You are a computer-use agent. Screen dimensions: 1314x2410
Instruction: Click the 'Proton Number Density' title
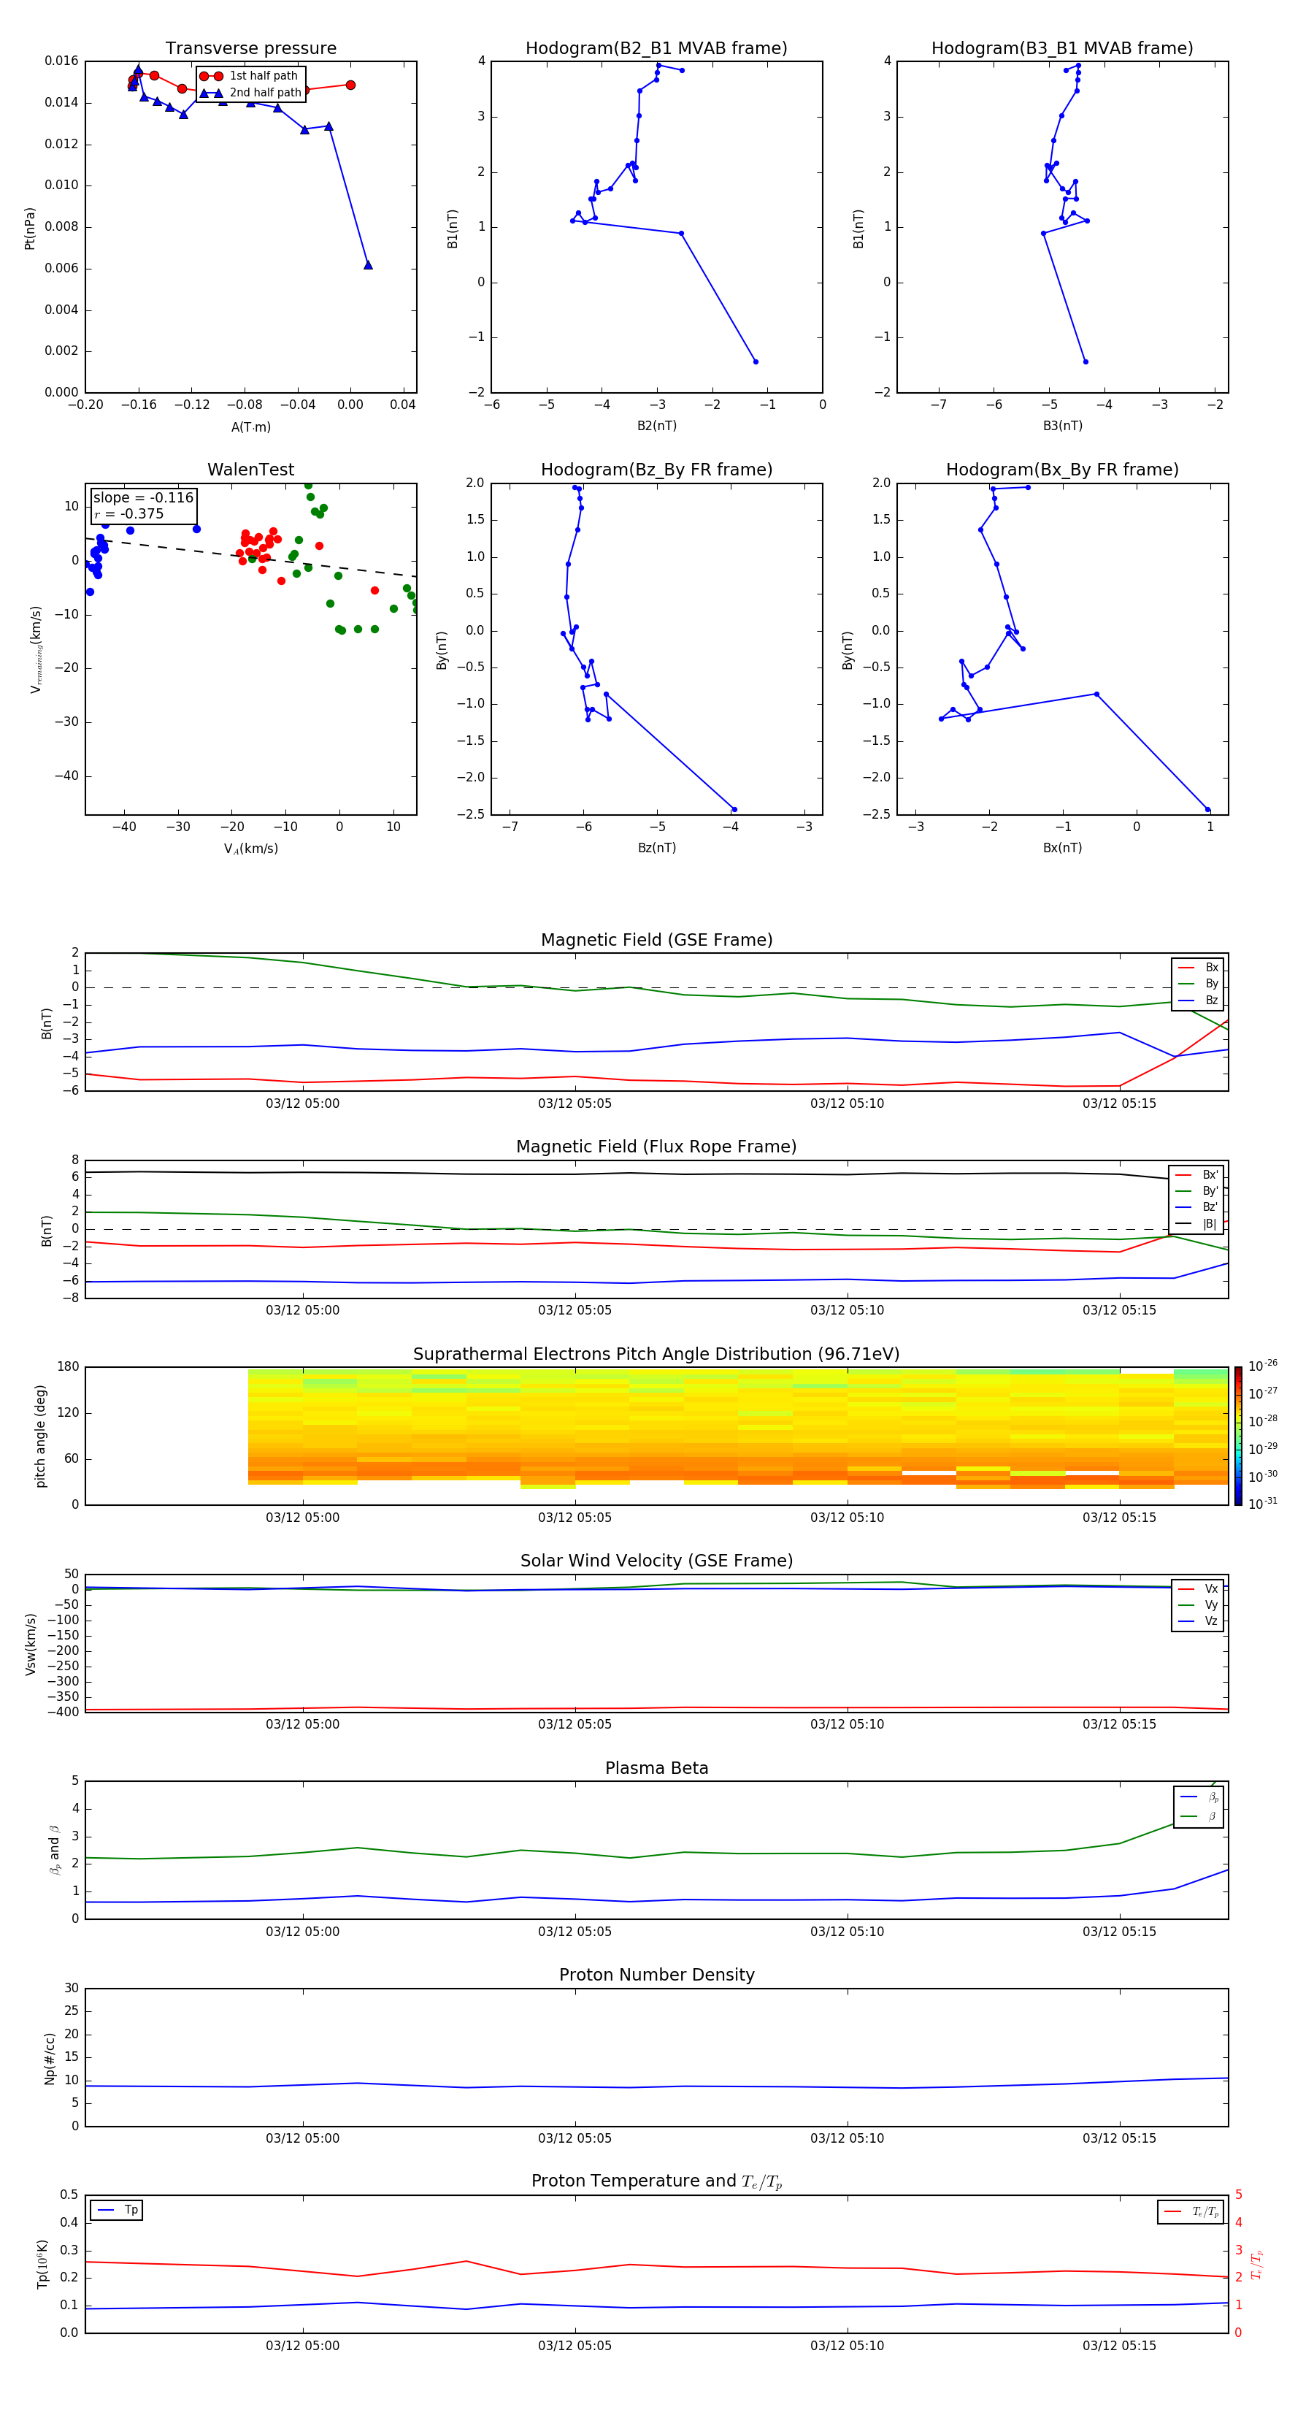pyautogui.click(x=656, y=1975)
